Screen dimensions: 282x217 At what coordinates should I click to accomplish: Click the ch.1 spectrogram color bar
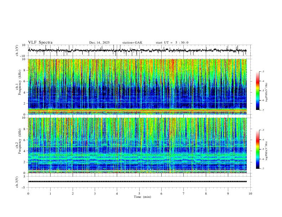(x=258, y=91)
